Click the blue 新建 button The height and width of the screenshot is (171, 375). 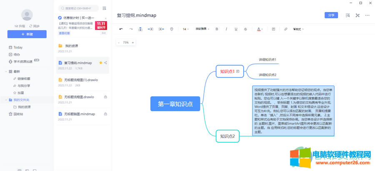[27, 34]
